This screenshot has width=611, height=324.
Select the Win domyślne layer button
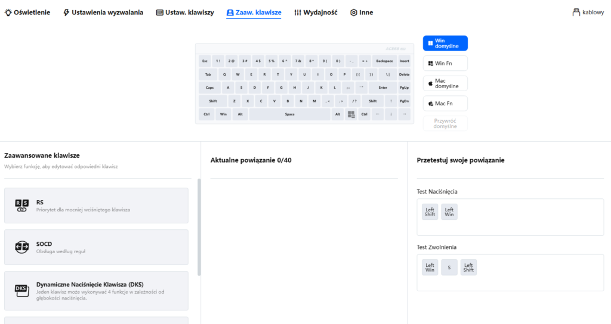445,43
